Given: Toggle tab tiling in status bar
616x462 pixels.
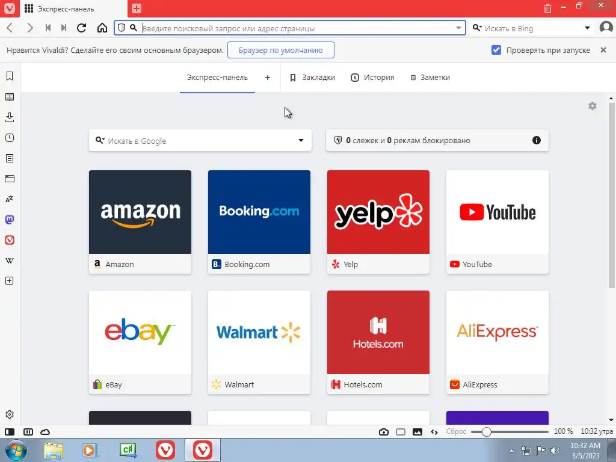Looking at the screenshot, I should coord(28,432).
